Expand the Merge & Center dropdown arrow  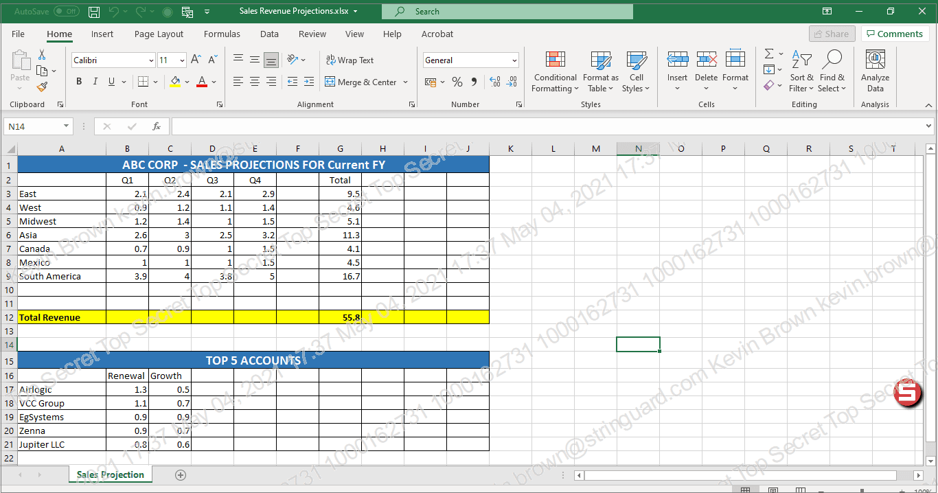tap(406, 82)
